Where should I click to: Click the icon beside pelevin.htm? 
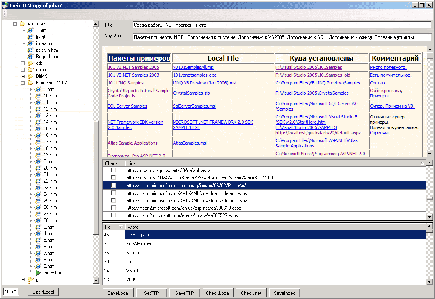click(30, 50)
